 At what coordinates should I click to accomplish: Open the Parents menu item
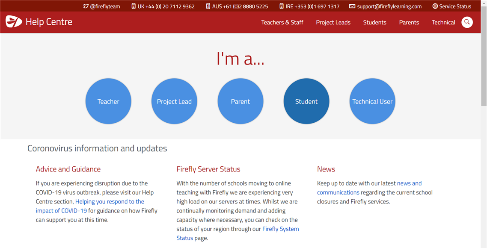(x=409, y=22)
